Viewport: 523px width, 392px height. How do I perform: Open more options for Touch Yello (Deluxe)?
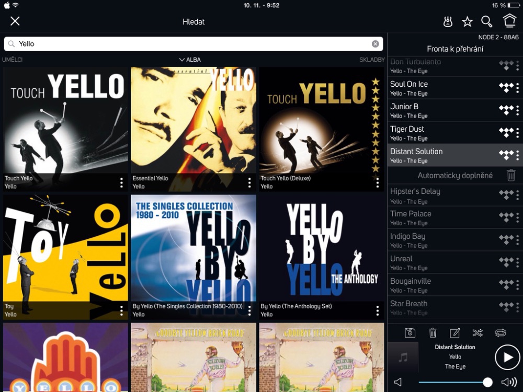point(378,182)
